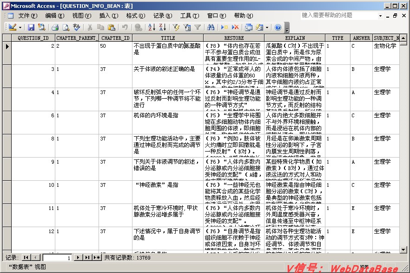This screenshot has width=410, height=273.
Task: Open the 记录(R) menu
Action: [x=162, y=16]
